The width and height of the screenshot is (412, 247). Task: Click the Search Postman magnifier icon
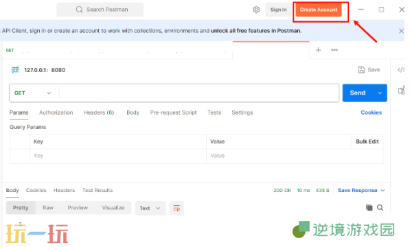(79, 10)
